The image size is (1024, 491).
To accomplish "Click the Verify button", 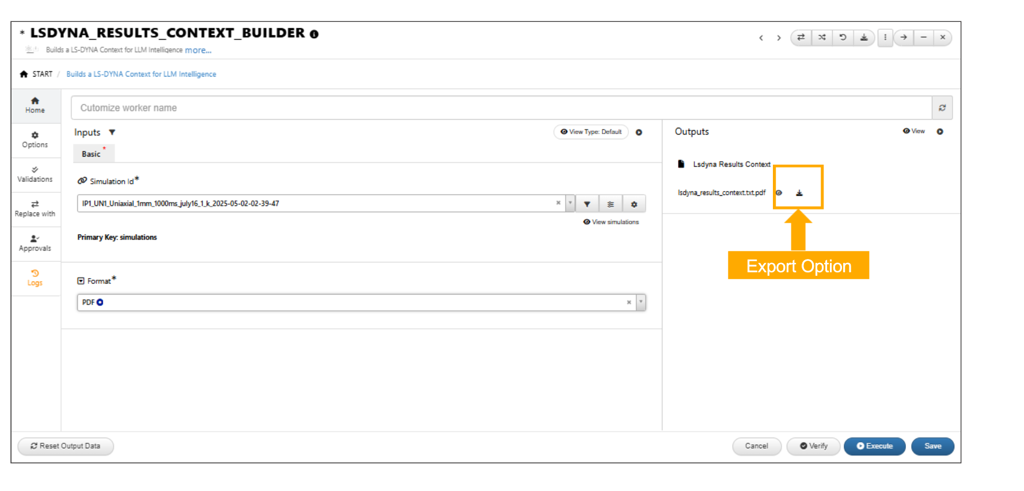I will [x=813, y=446].
